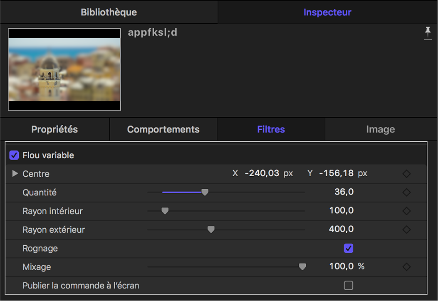
Task: Open the Image tab
Action: coord(381,129)
